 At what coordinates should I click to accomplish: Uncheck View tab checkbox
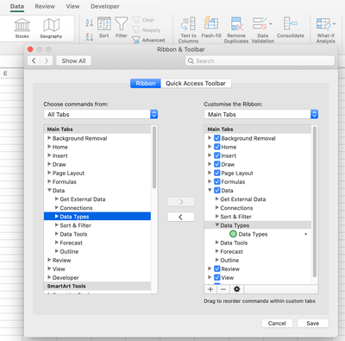(x=217, y=277)
